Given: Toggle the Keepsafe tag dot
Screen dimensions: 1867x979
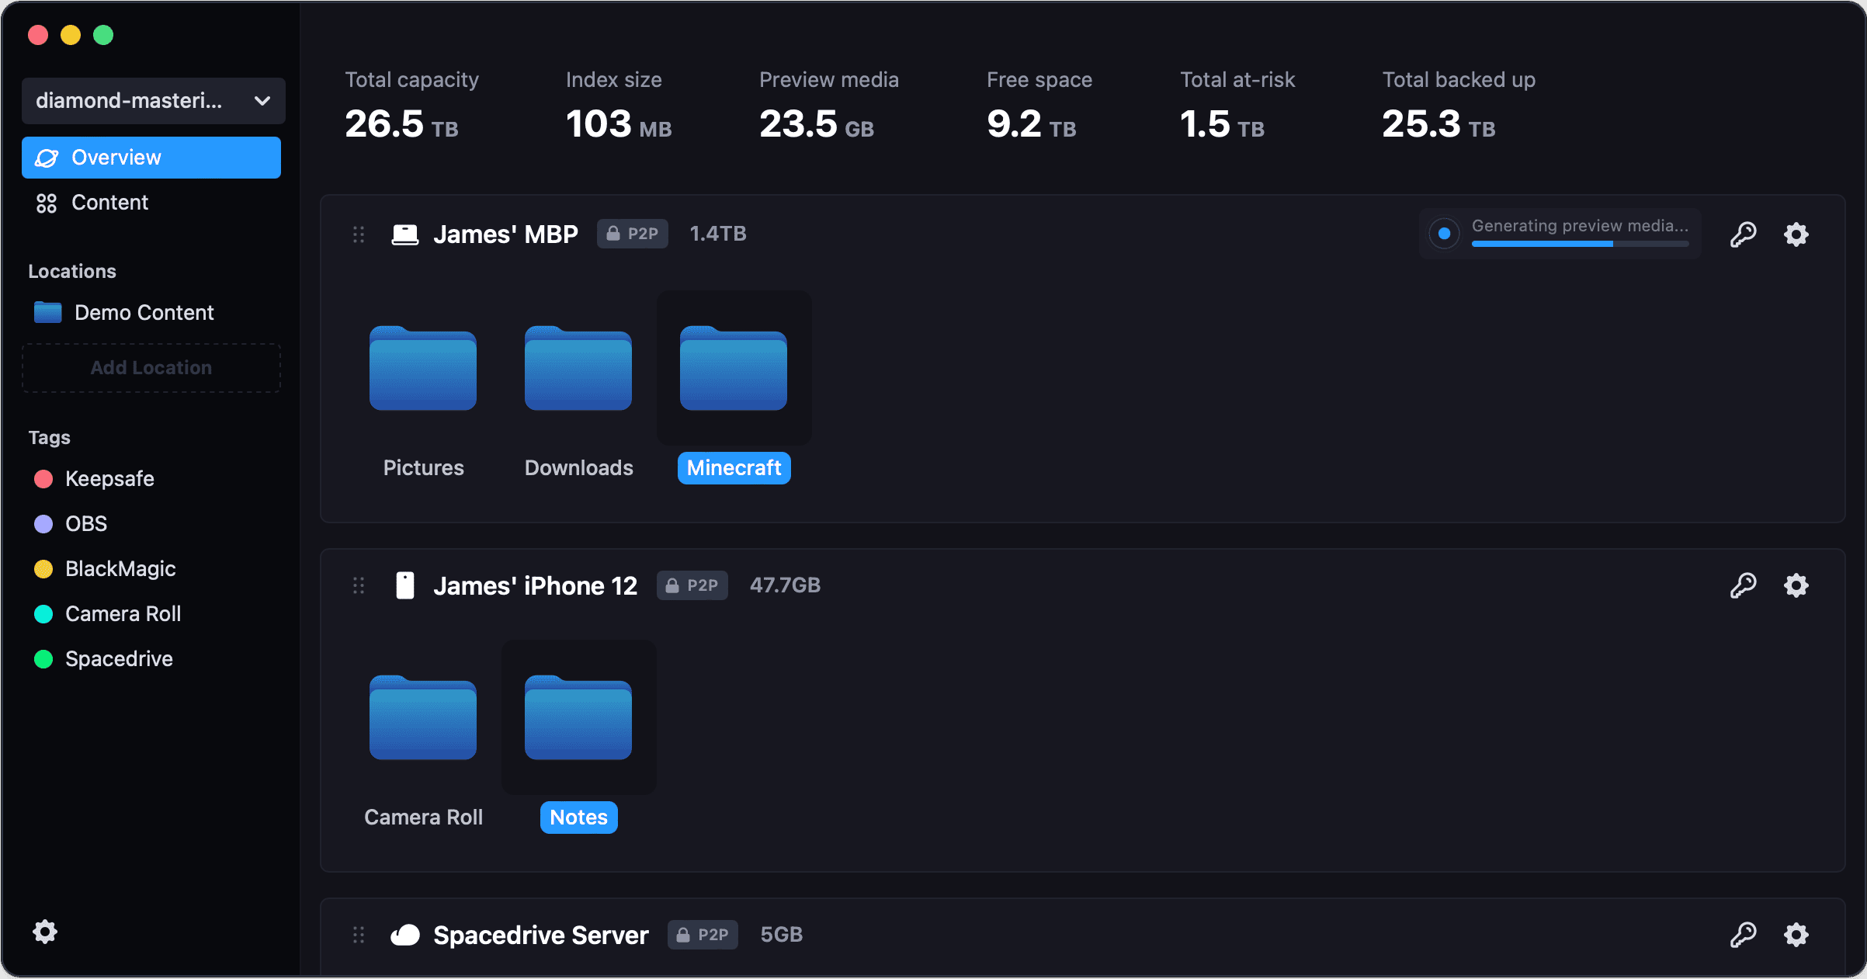Looking at the screenshot, I should [x=43, y=478].
